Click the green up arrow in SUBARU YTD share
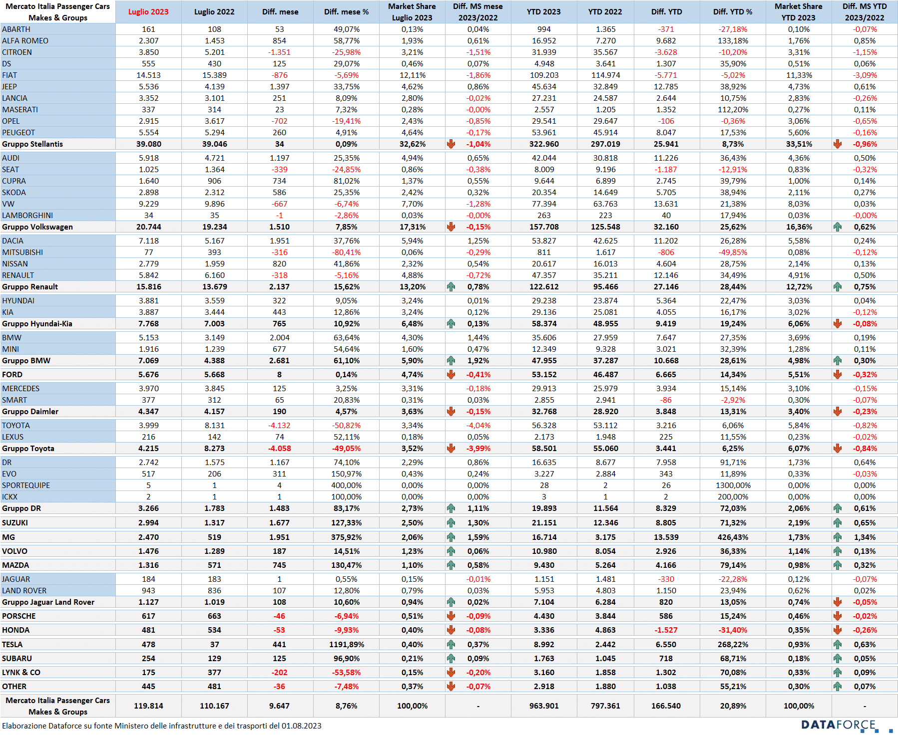Viewport: 898px width, 735px height. pos(838,659)
